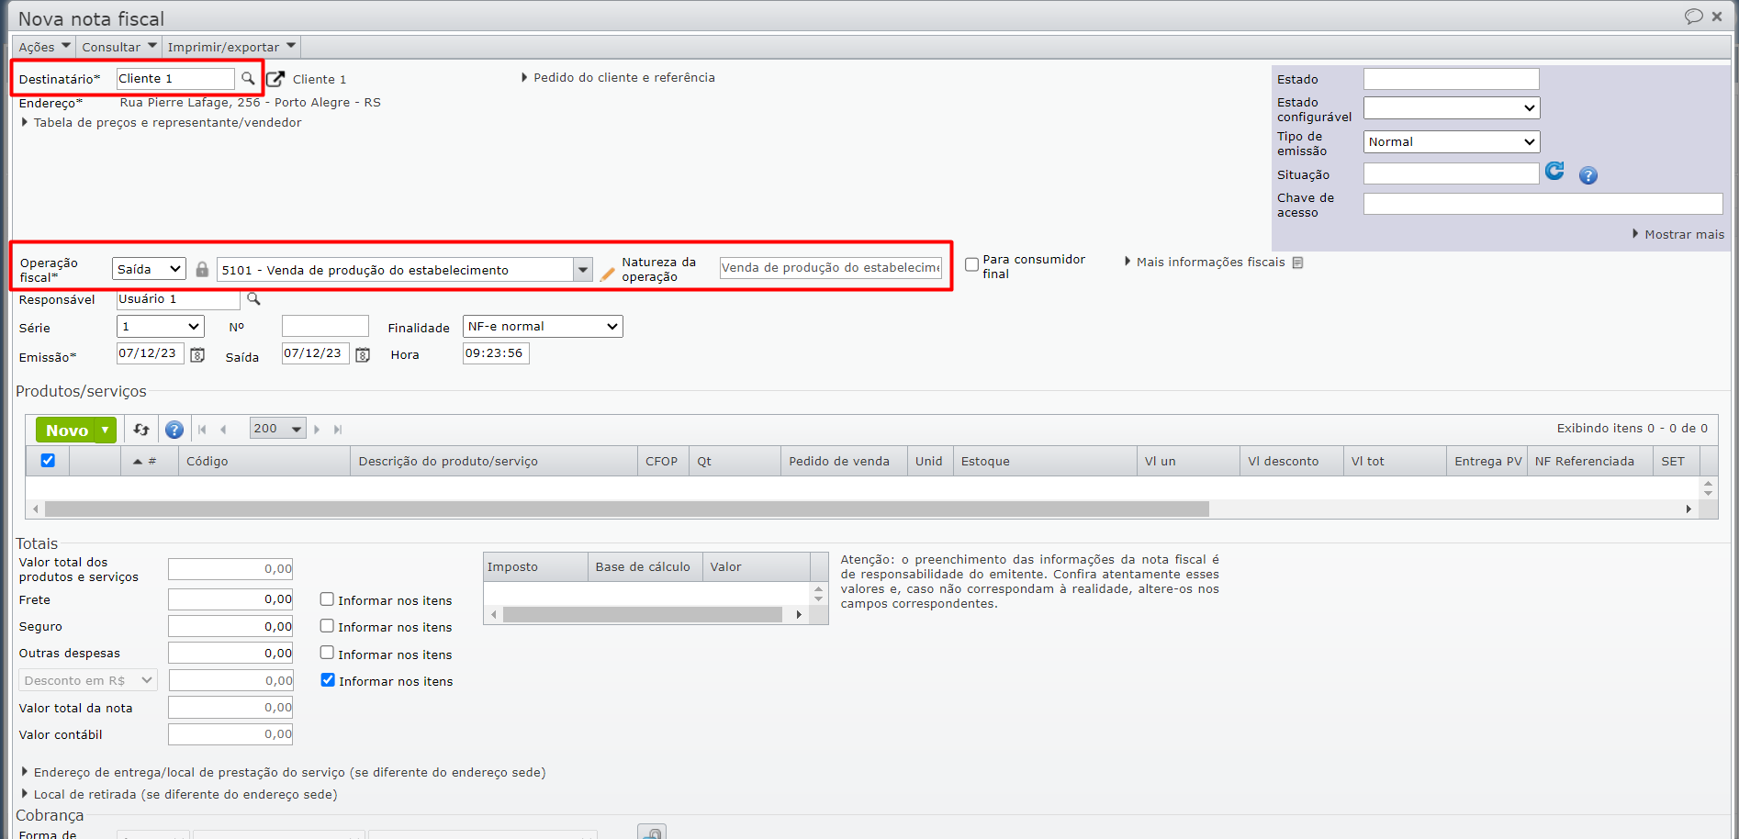Open the Novo button dropdown arrow
Image resolution: width=1739 pixels, height=839 pixels.
(x=106, y=431)
